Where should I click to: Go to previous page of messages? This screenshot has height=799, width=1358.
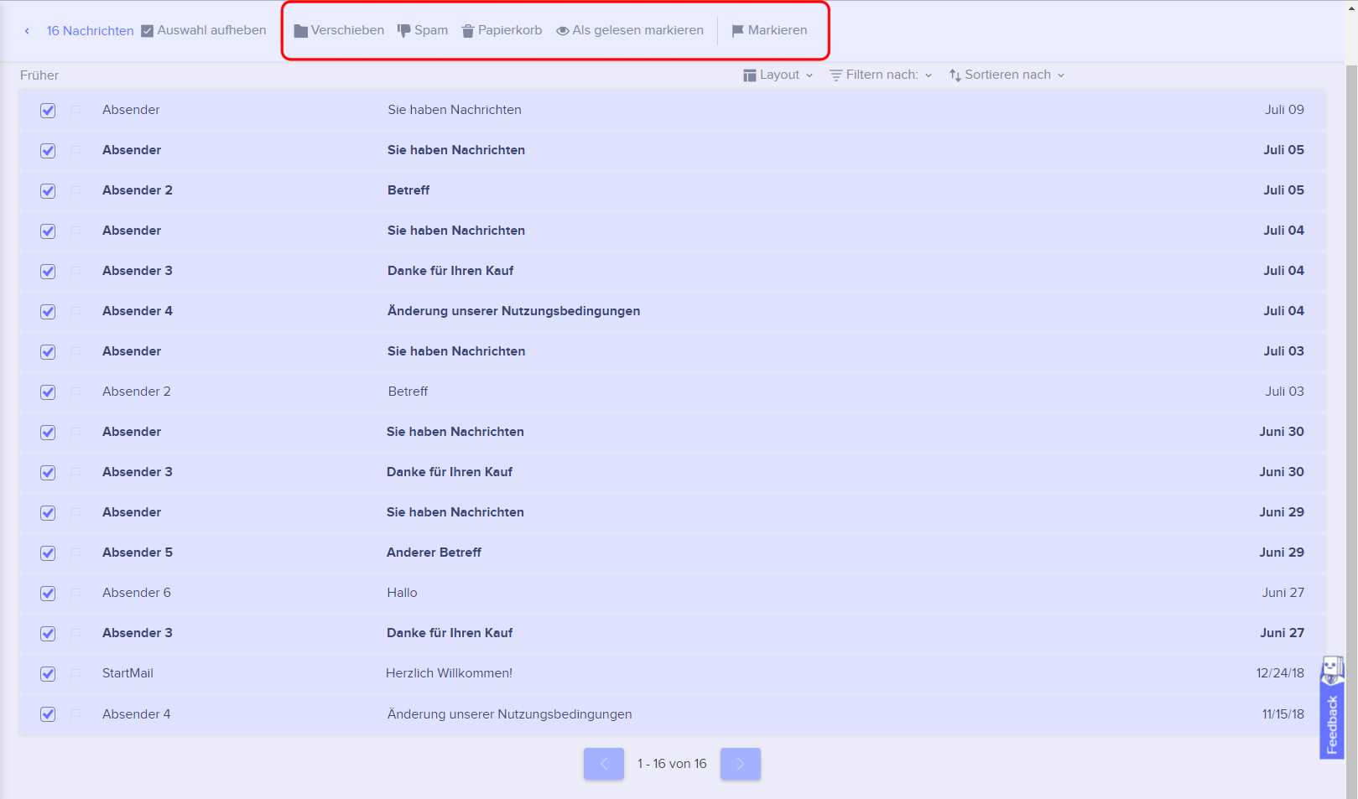coord(604,764)
